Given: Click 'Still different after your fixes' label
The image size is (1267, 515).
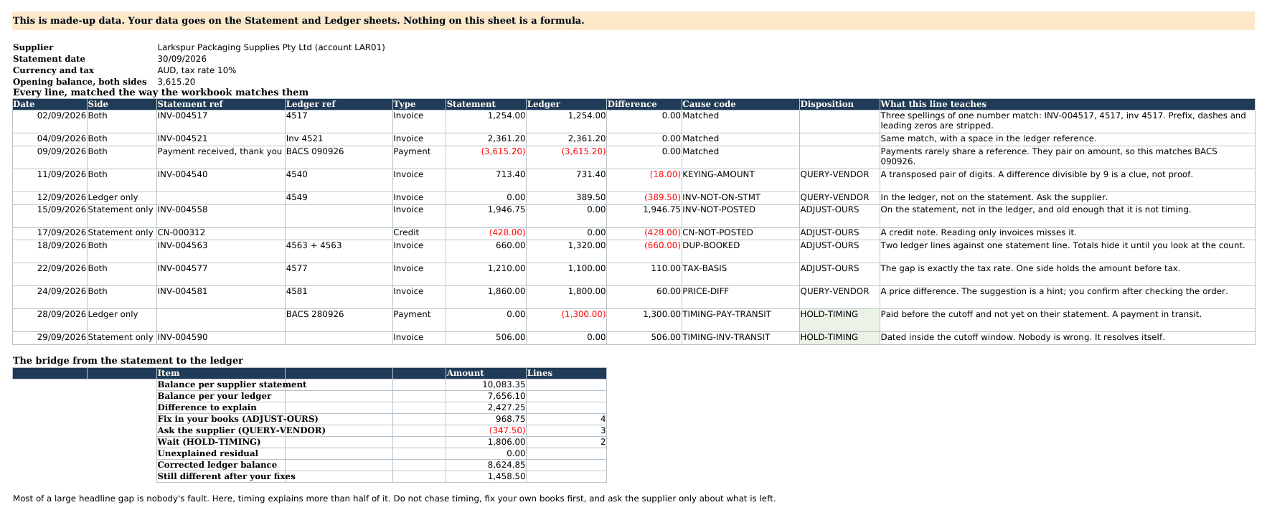Looking at the screenshot, I should [x=226, y=476].
